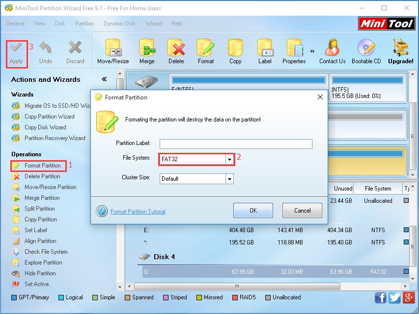The height and width of the screenshot is (314, 419).
Task: Select the Move/Resize toolbar icon
Action: 113,48
